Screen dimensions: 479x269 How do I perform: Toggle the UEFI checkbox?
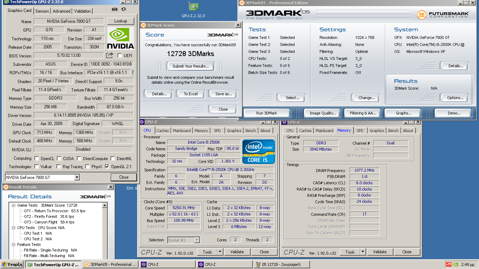coord(120,56)
